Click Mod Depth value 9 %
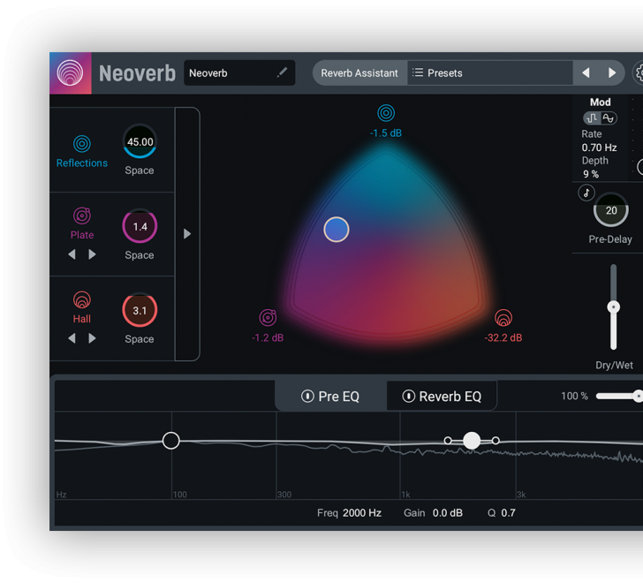 591,174
